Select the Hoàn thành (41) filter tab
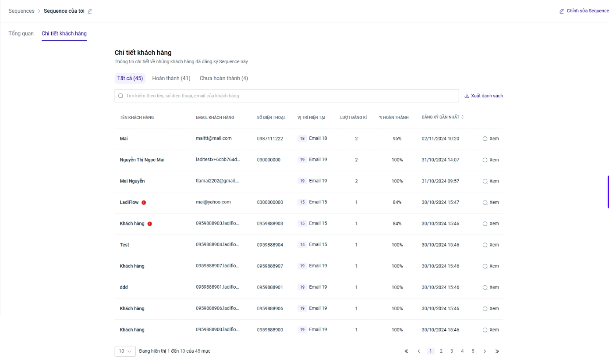Screen dimensions: 609x361 point(171,78)
